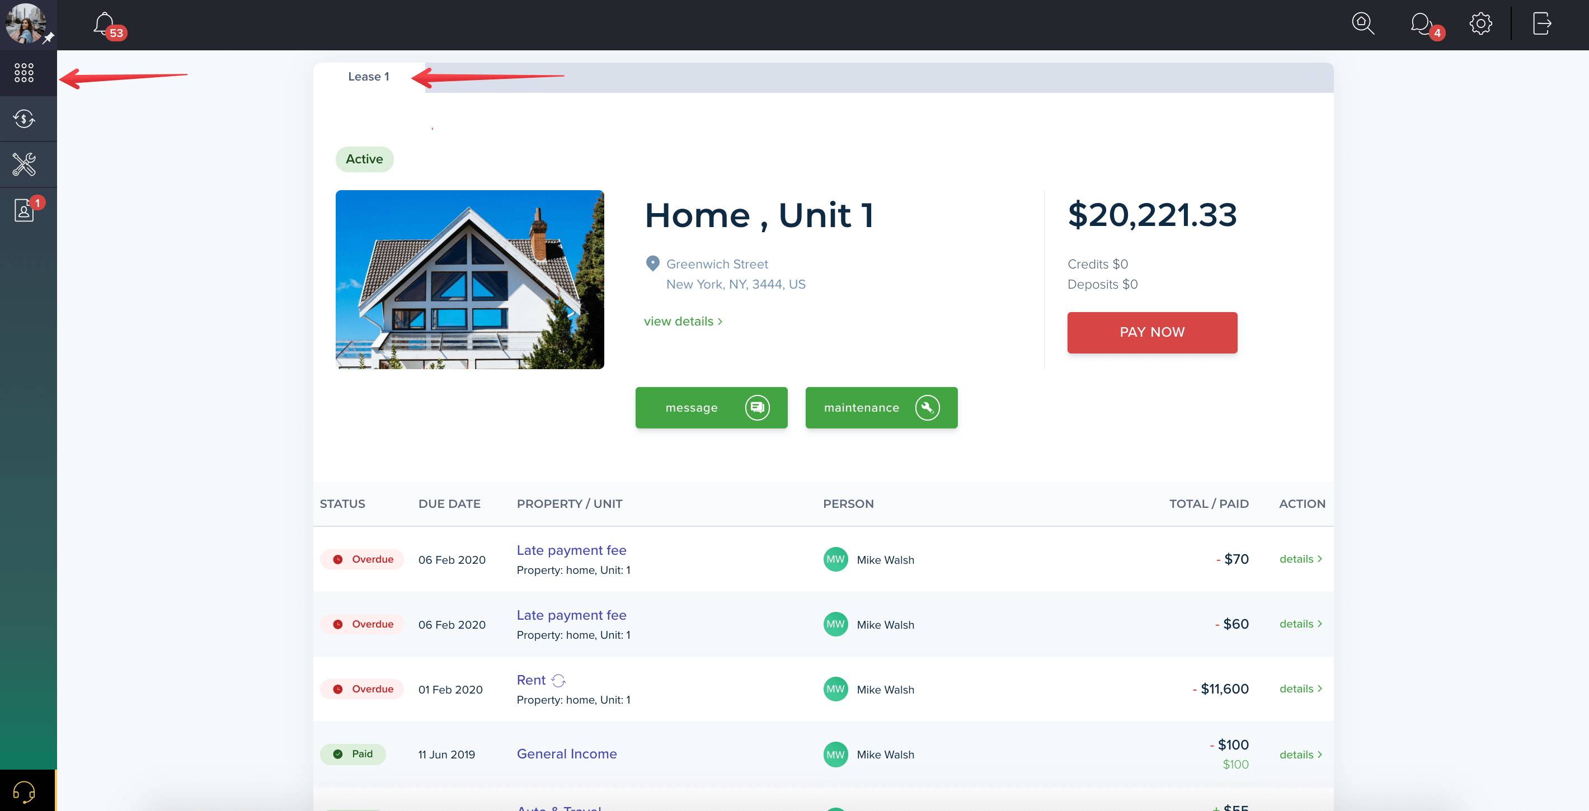Click the MW avatar on the $60 row

click(x=835, y=624)
